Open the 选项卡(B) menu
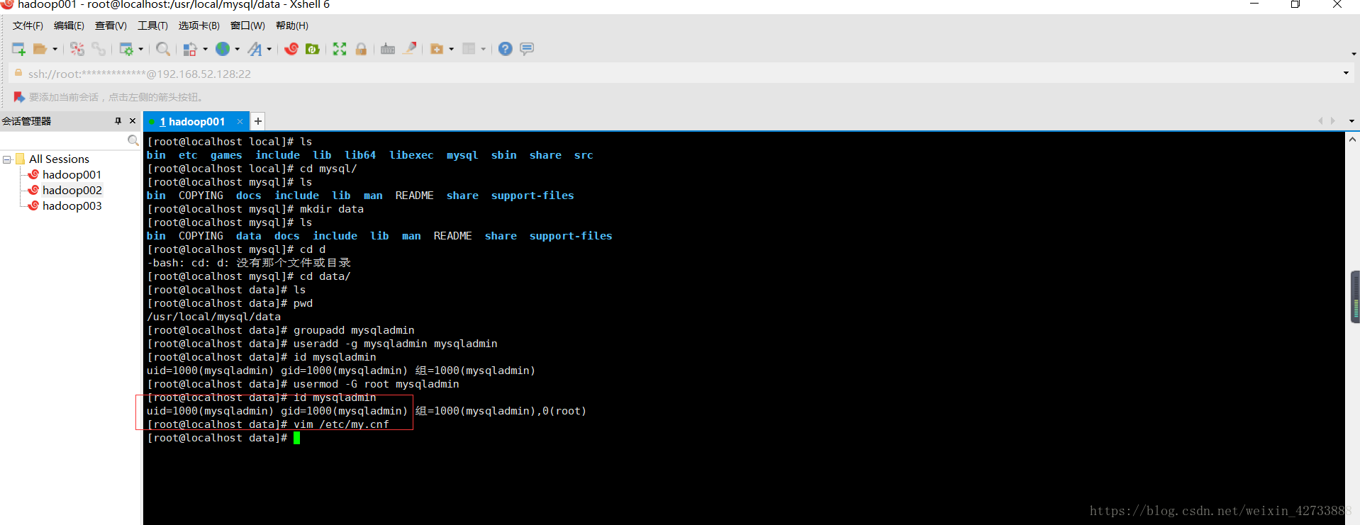 pyautogui.click(x=199, y=26)
